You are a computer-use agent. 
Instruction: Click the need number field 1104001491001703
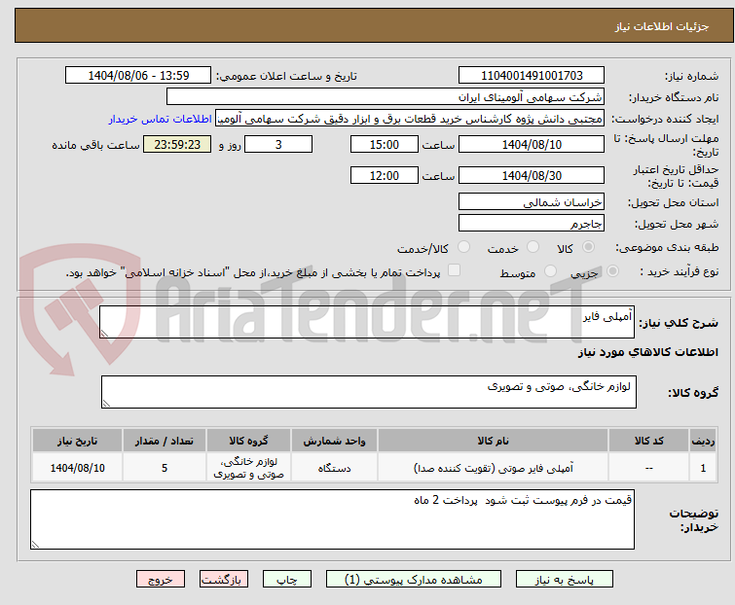(532, 76)
